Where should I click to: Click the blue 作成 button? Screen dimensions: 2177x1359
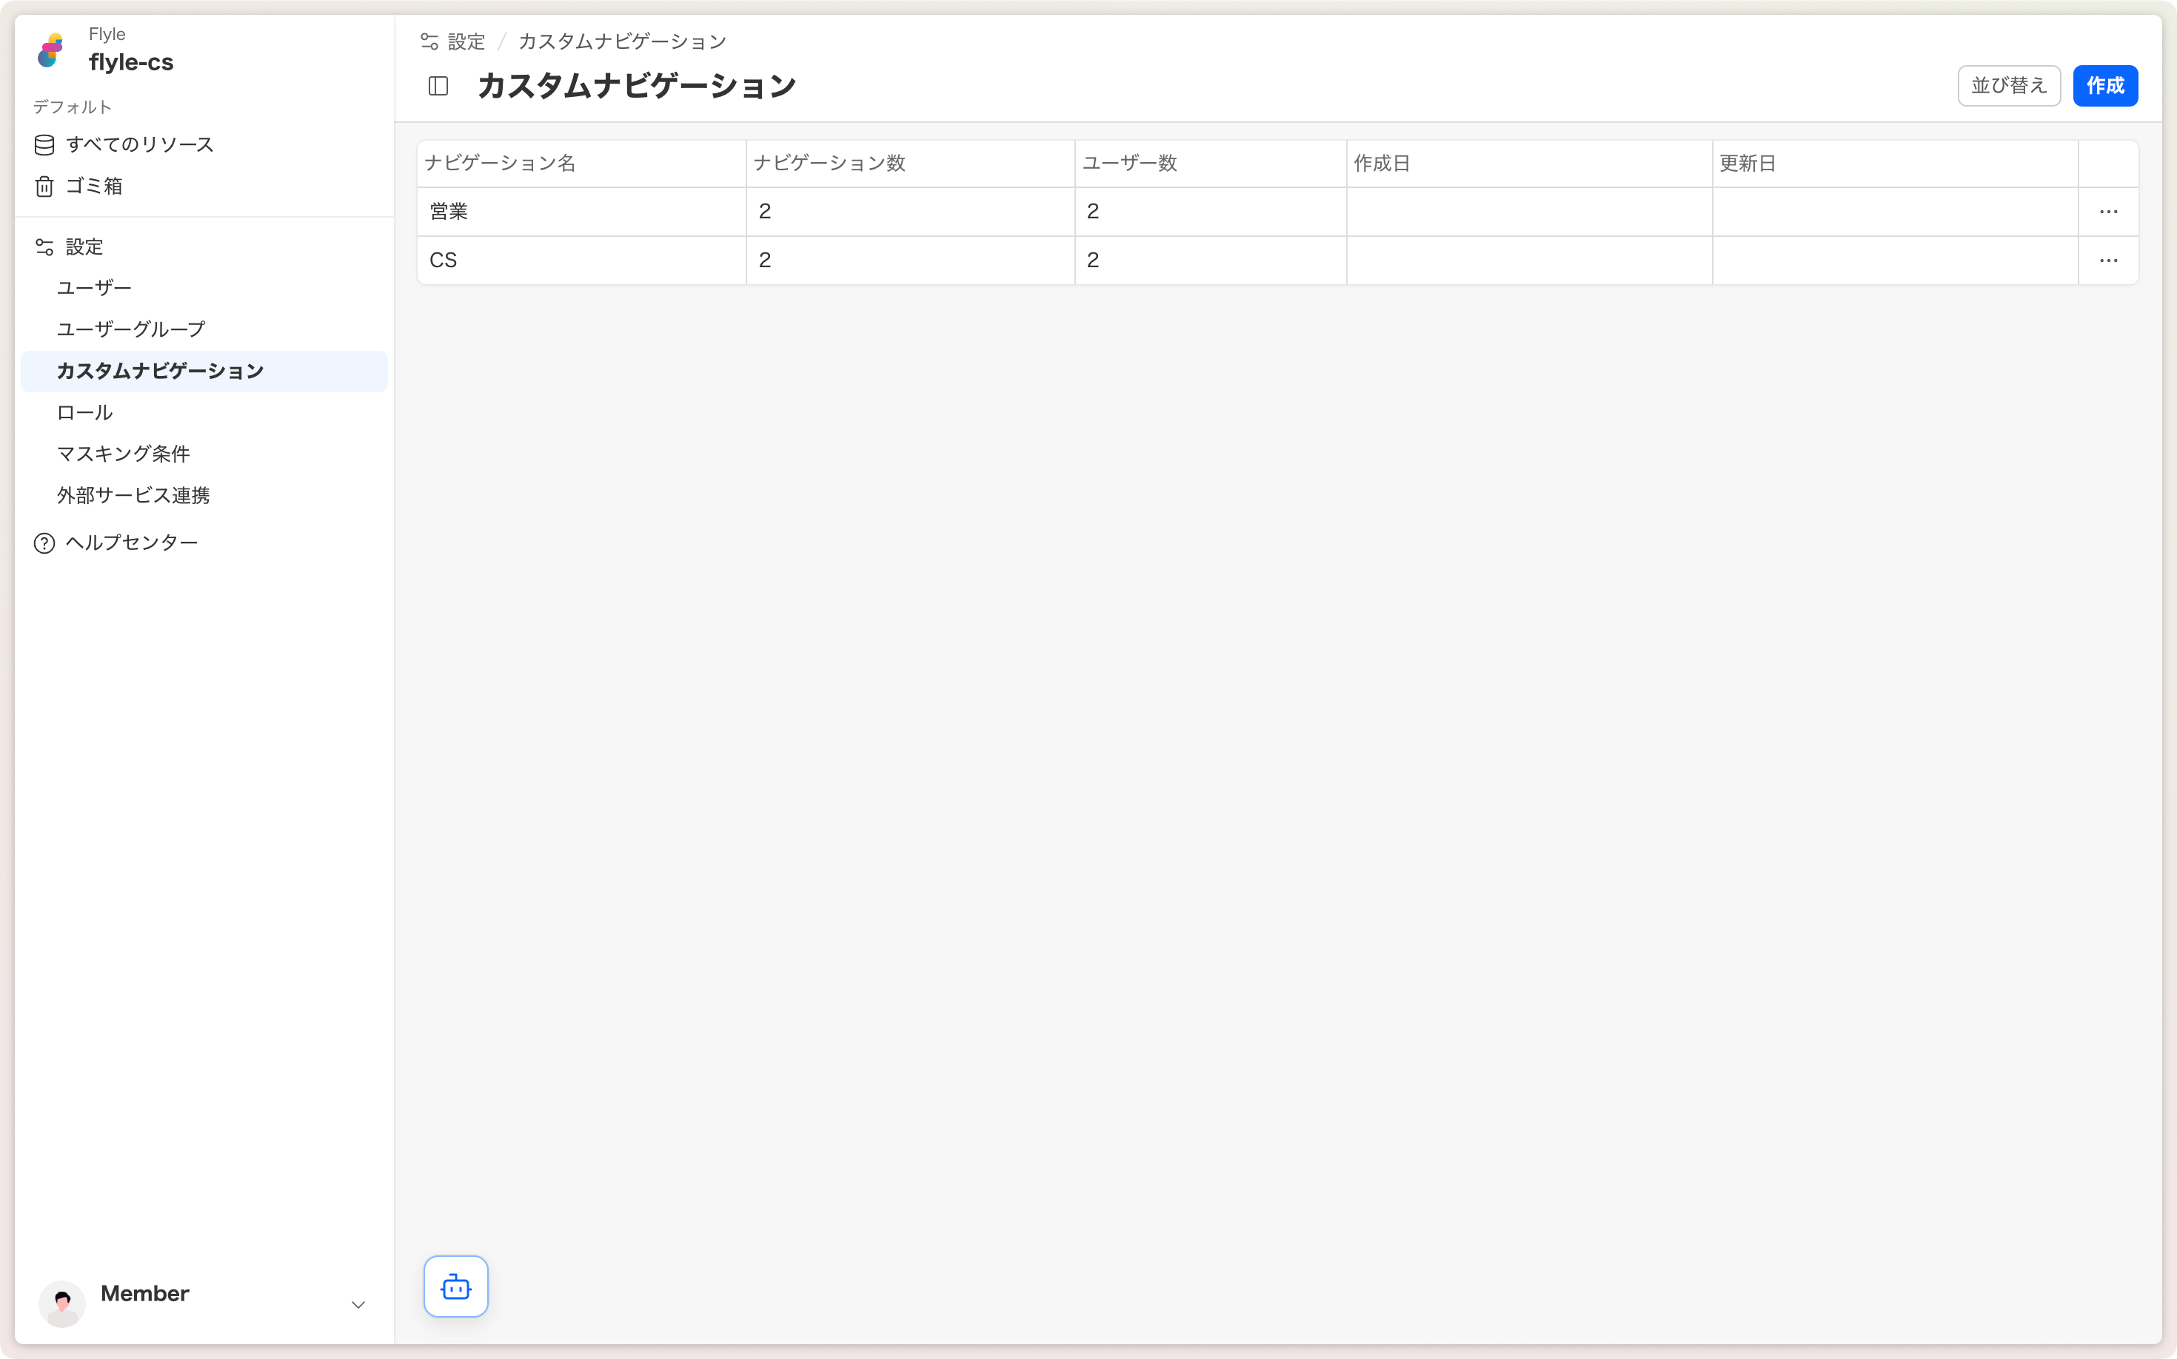[2104, 87]
